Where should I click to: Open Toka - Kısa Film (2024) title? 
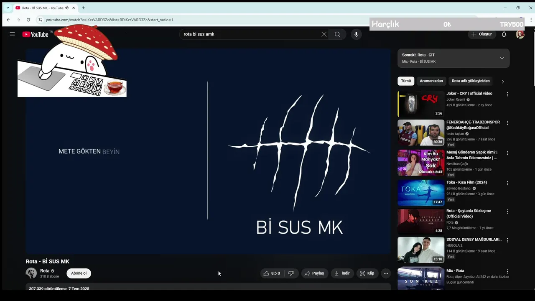click(466, 182)
